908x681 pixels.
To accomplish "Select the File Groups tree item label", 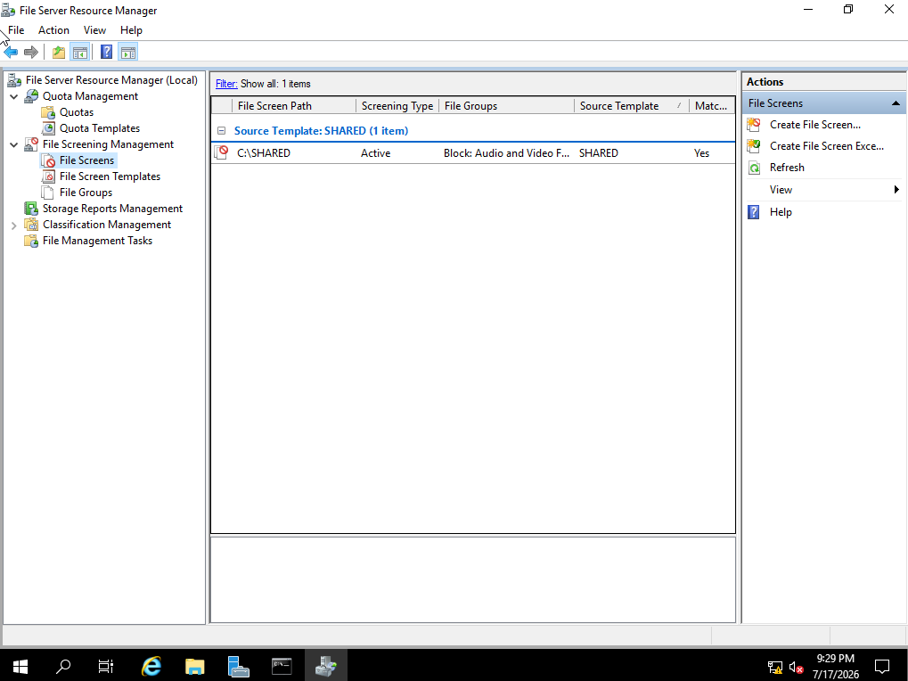I will pyautogui.click(x=86, y=193).
